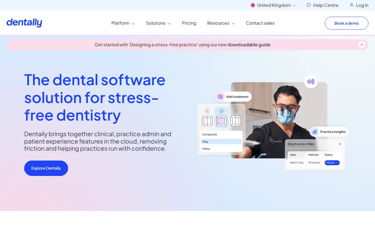Click the Add treatment tooth icon
The image size is (375, 234).
click(220, 97)
